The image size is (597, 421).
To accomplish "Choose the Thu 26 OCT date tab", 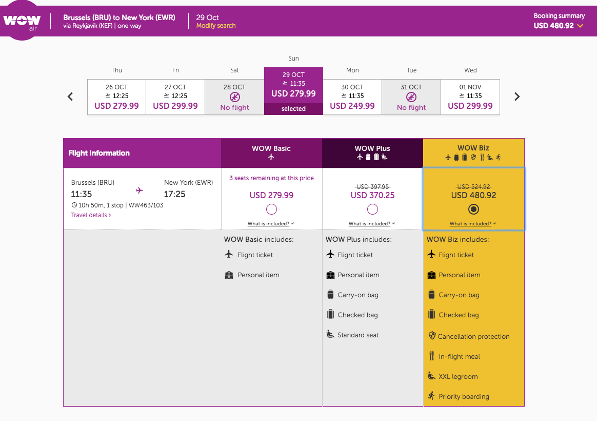I will [x=116, y=97].
